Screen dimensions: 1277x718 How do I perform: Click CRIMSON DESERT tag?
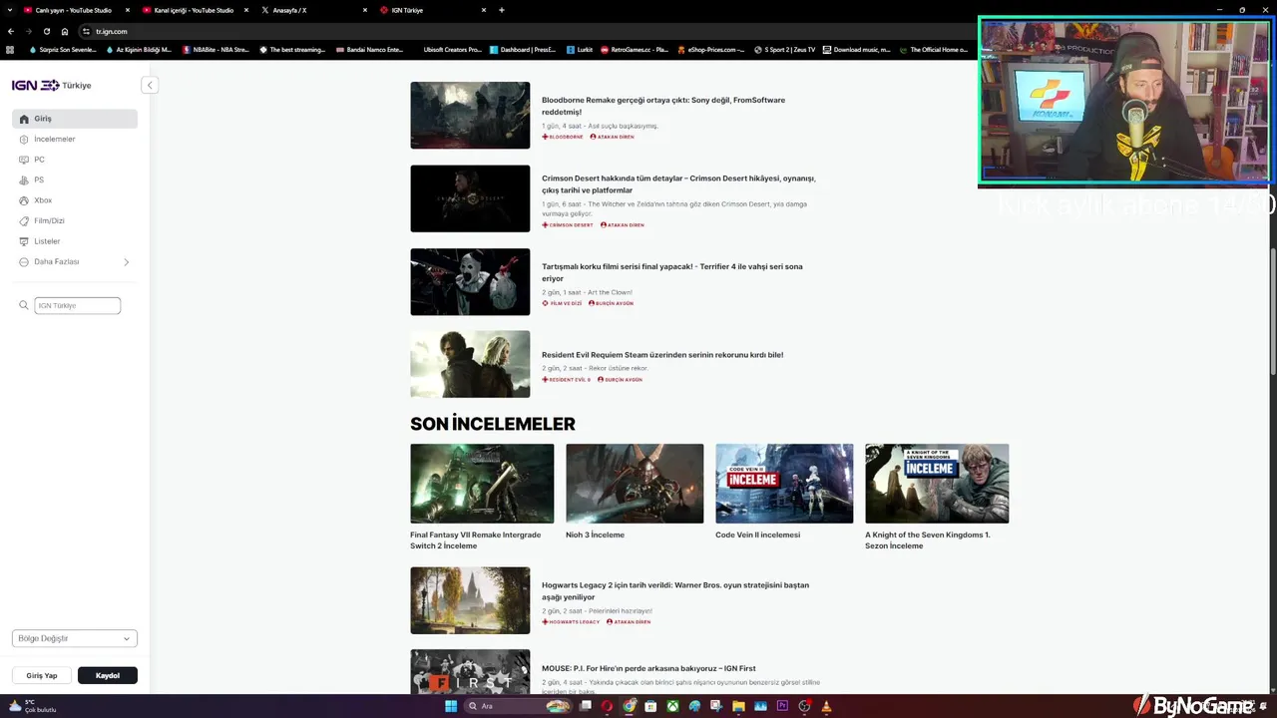coord(568,225)
